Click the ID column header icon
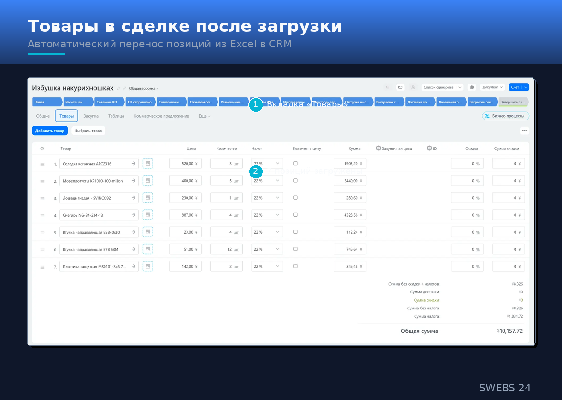This screenshot has width=562, height=400. (429, 148)
